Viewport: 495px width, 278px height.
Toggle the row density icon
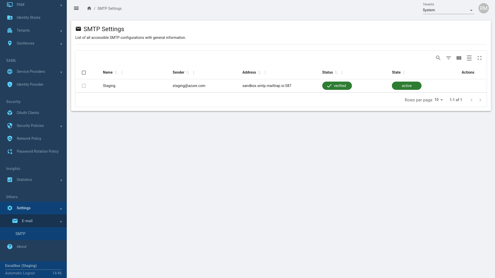coord(469,58)
